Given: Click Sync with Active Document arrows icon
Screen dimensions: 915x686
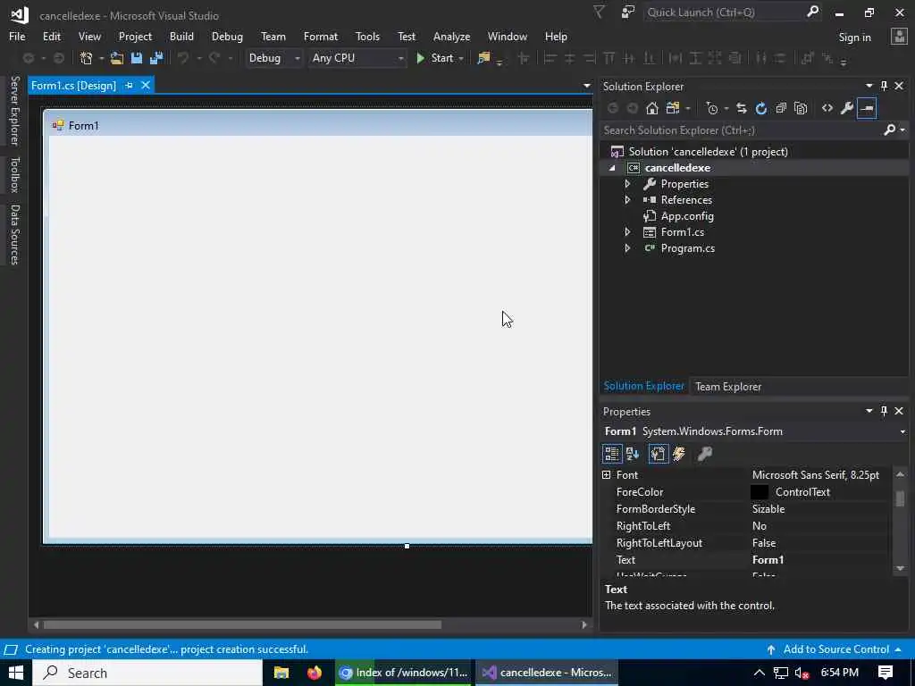Looking at the screenshot, I should coord(741,108).
